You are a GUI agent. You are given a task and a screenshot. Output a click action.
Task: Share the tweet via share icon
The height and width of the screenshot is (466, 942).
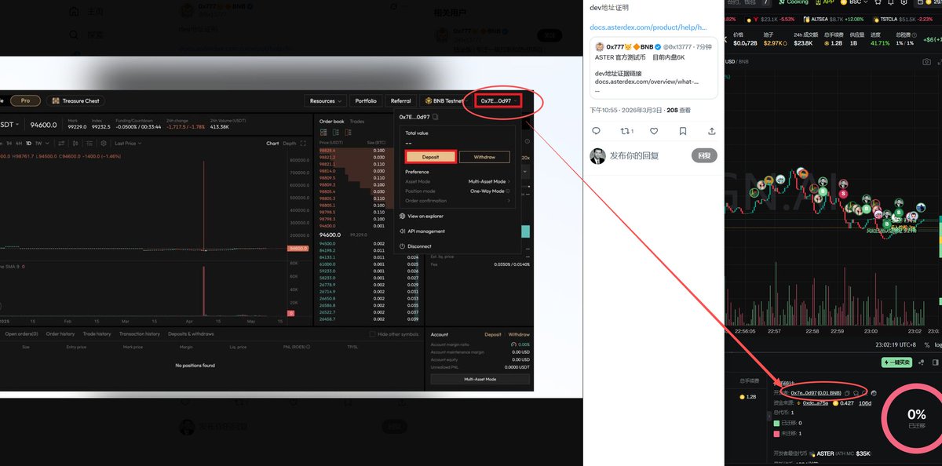(x=712, y=131)
